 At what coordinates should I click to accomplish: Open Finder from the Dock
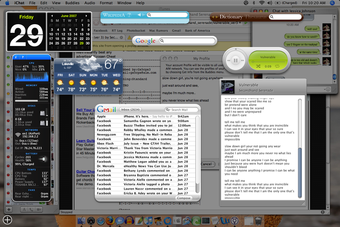pos(82,221)
